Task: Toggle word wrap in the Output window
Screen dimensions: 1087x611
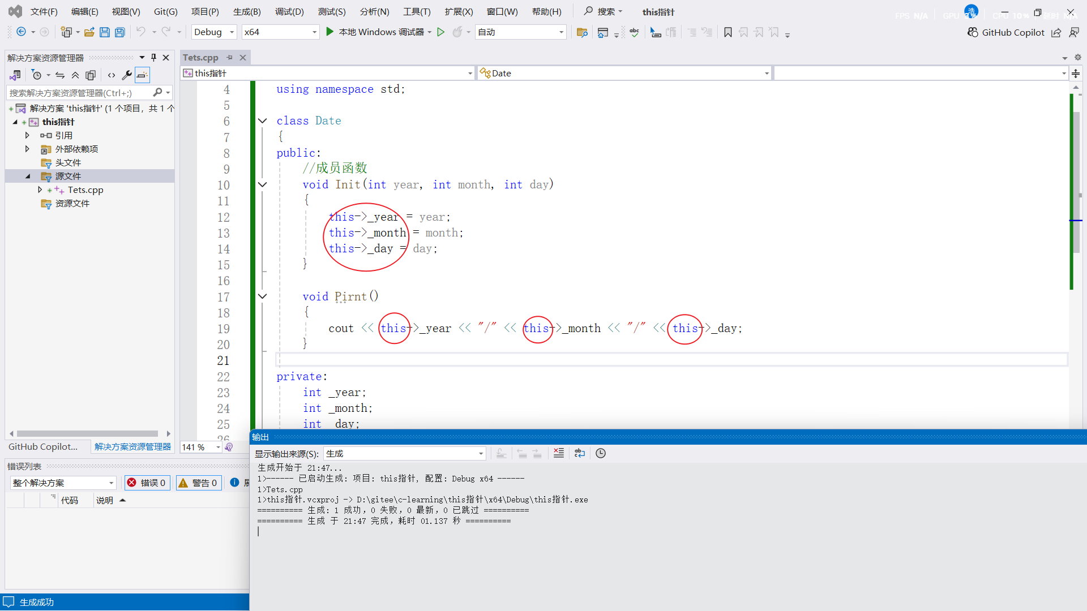Action: (x=580, y=453)
